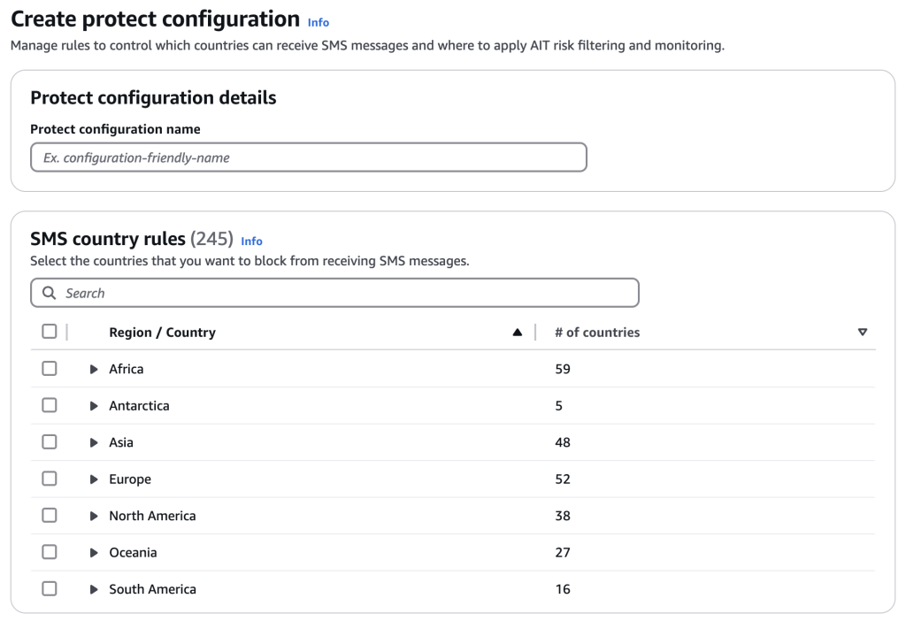This screenshot has height=621, width=906.
Task: Tick the Antarctica checkbox
Action: click(50, 405)
